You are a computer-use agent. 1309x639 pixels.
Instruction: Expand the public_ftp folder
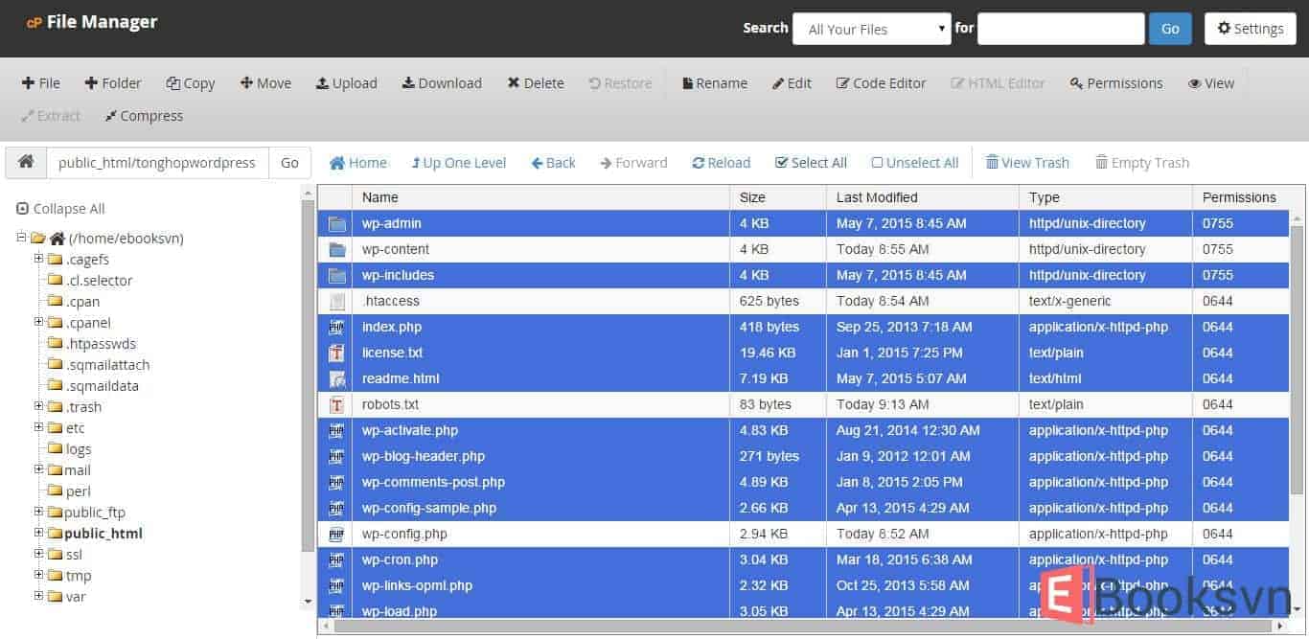[x=38, y=512]
